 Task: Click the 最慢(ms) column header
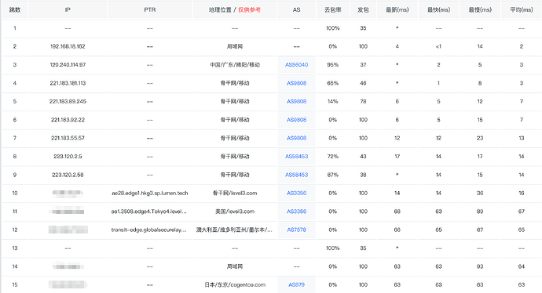(480, 9)
